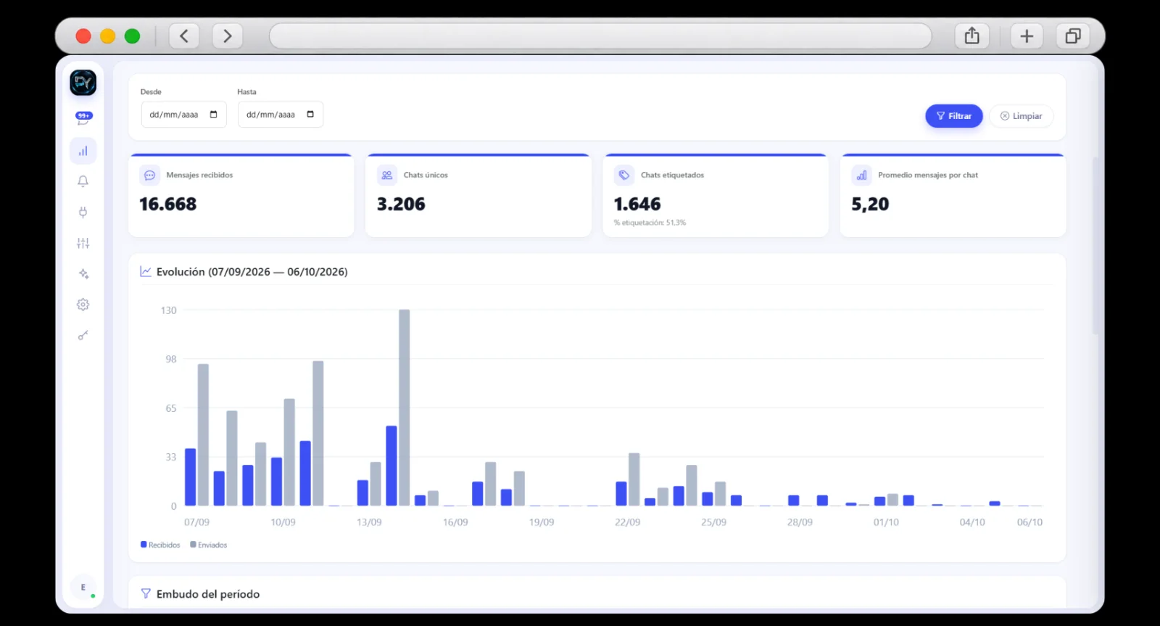Viewport: 1160px width, 626px height.
Task: Click the Chats únicos card icon
Action: pyautogui.click(x=387, y=175)
